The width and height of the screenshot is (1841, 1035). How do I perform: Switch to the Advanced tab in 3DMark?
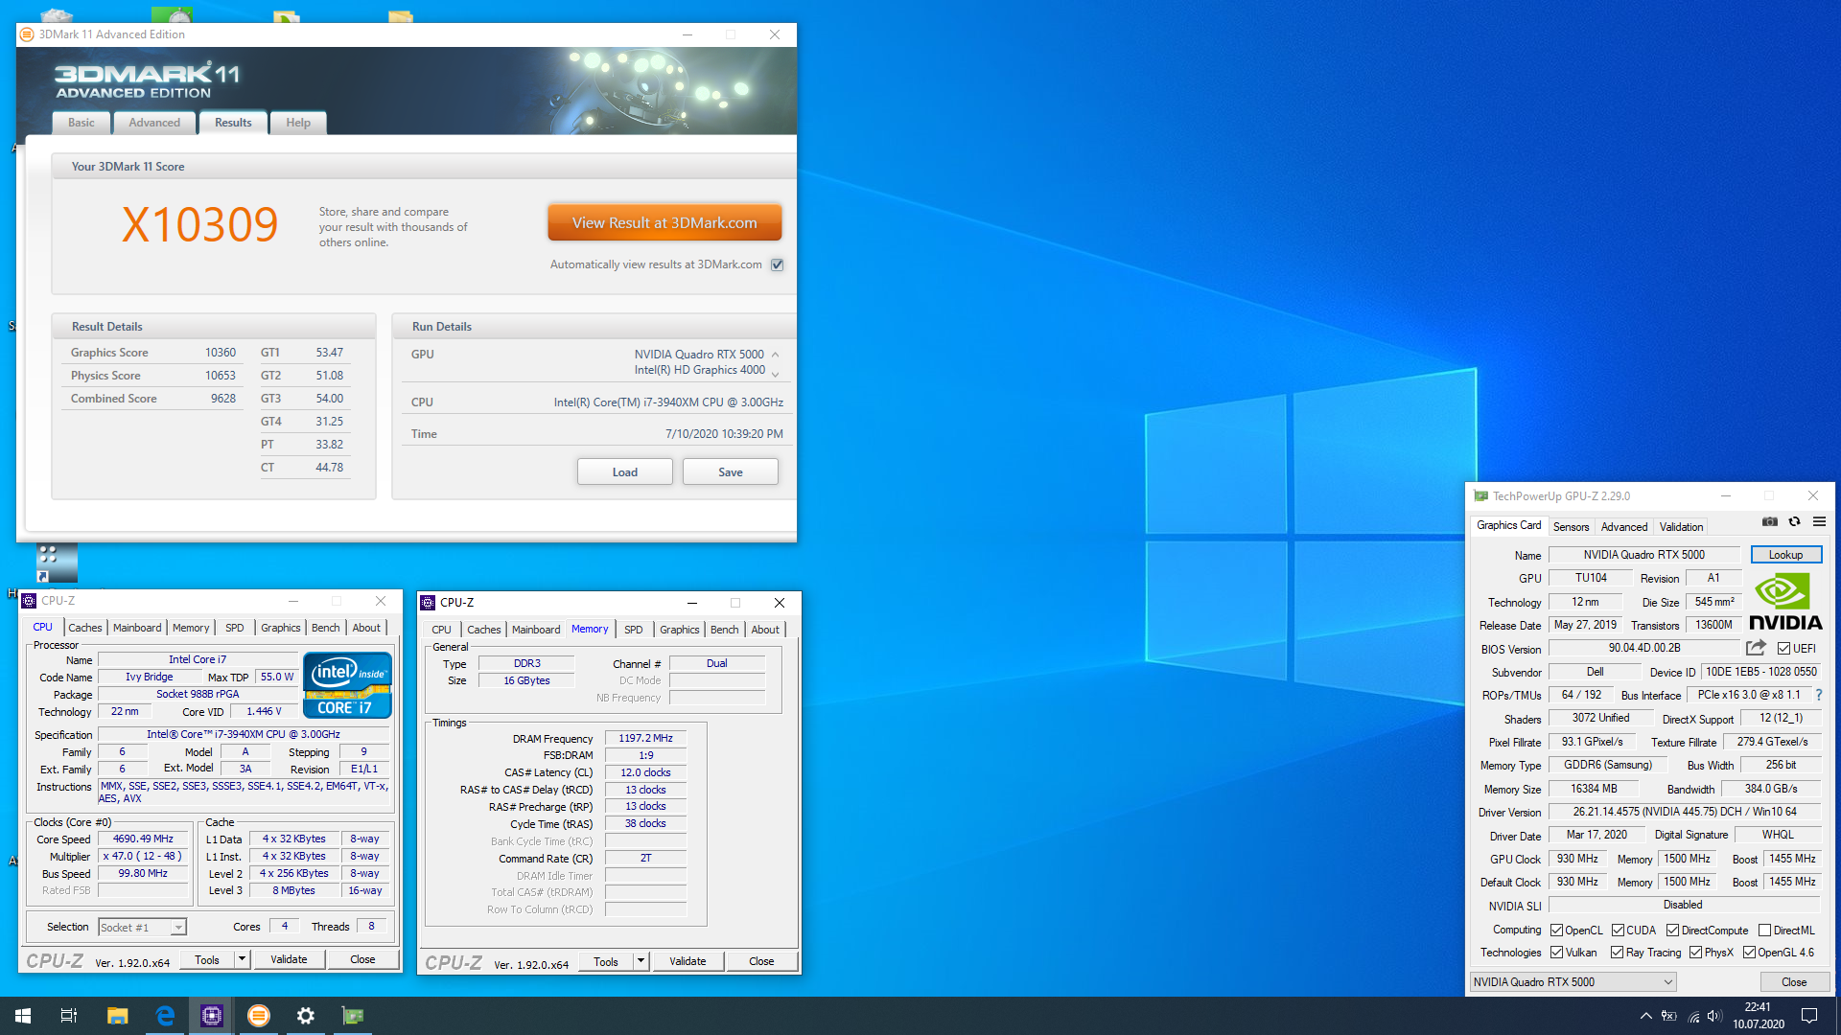point(154,123)
